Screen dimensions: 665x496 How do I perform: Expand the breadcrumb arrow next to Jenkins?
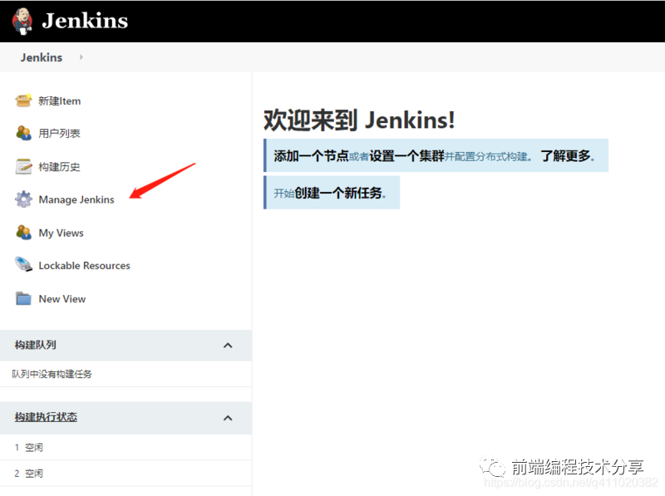click(81, 56)
